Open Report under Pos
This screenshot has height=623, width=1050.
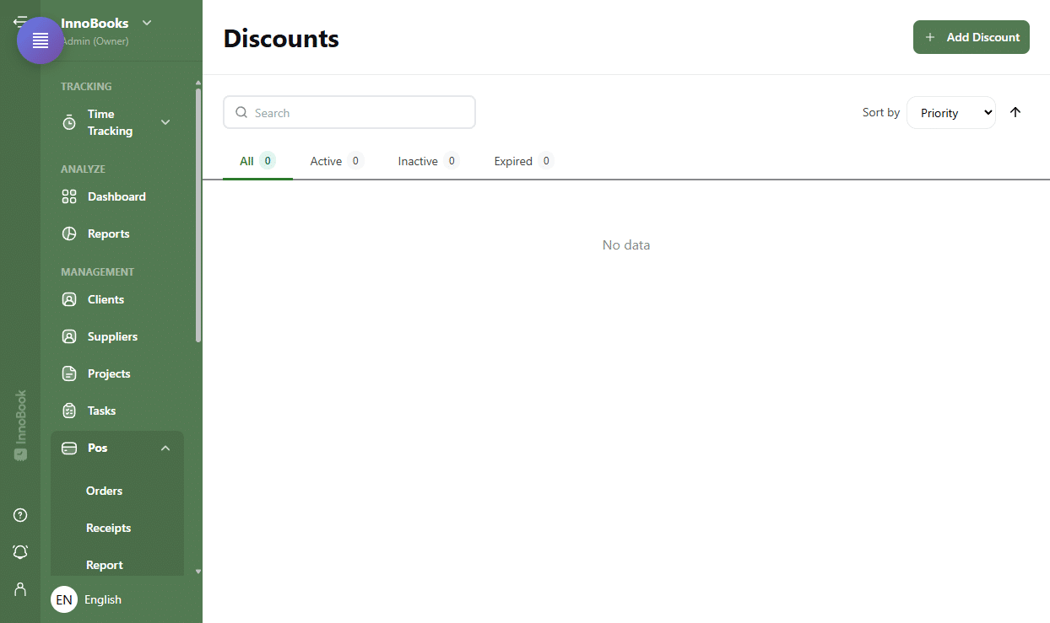coord(105,565)
